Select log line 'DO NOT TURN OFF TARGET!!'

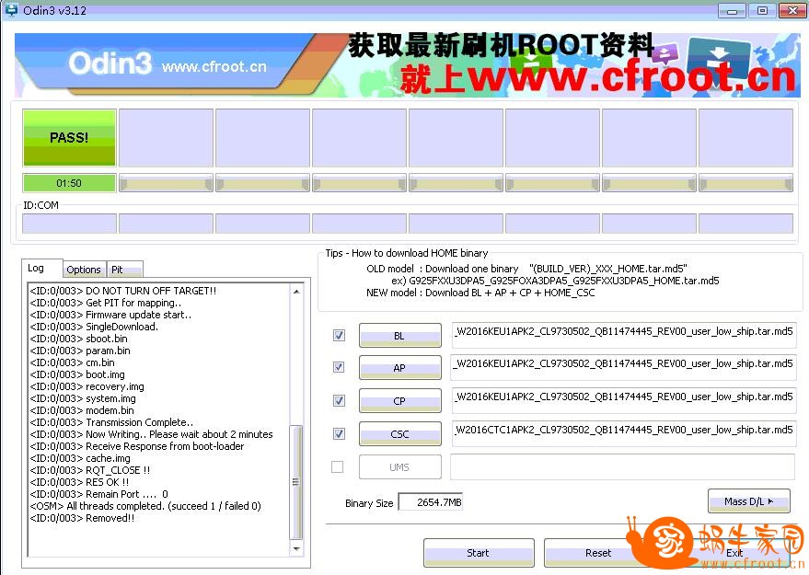122,291
